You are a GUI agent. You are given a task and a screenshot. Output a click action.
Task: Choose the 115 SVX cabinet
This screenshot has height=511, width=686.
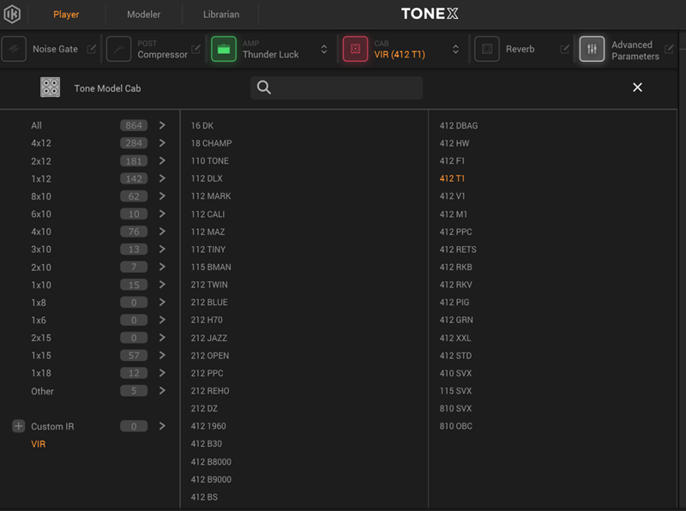455,391
